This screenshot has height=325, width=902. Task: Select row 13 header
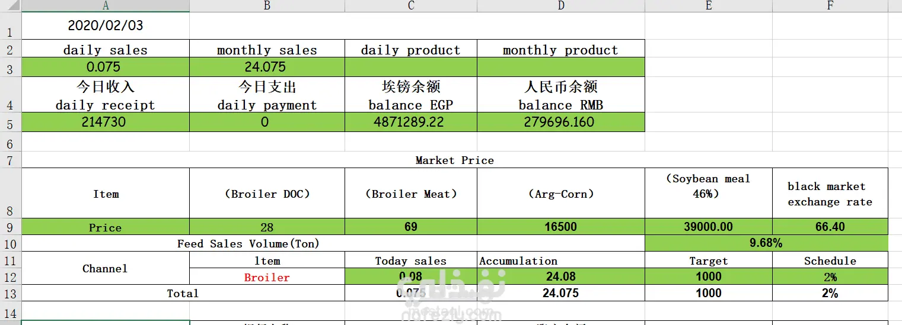coord(11,293)
